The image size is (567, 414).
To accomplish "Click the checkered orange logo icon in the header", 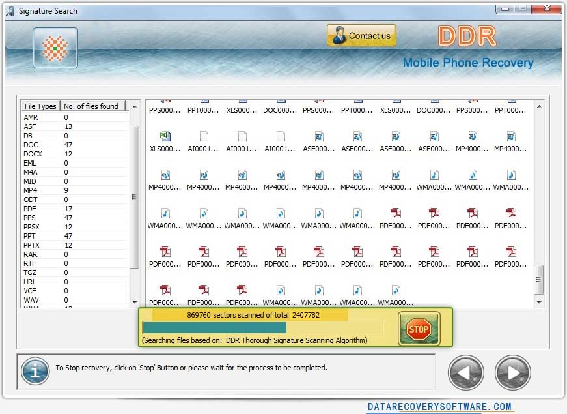I will (55, 48).
